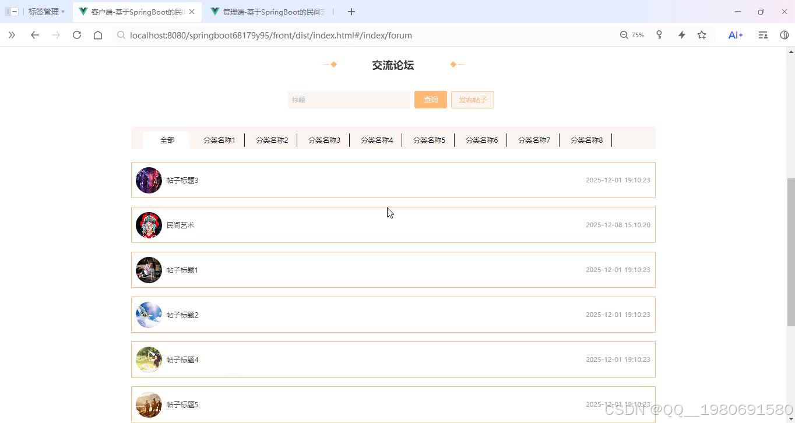Open the 标签管理 dropdown
The height and width of the screenshot is (423, 795).
[46, 12]
